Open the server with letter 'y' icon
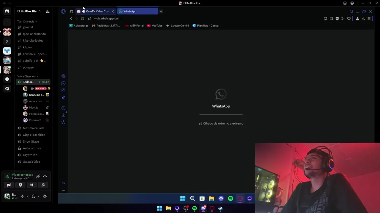The image size is (380, 213). 7,41
